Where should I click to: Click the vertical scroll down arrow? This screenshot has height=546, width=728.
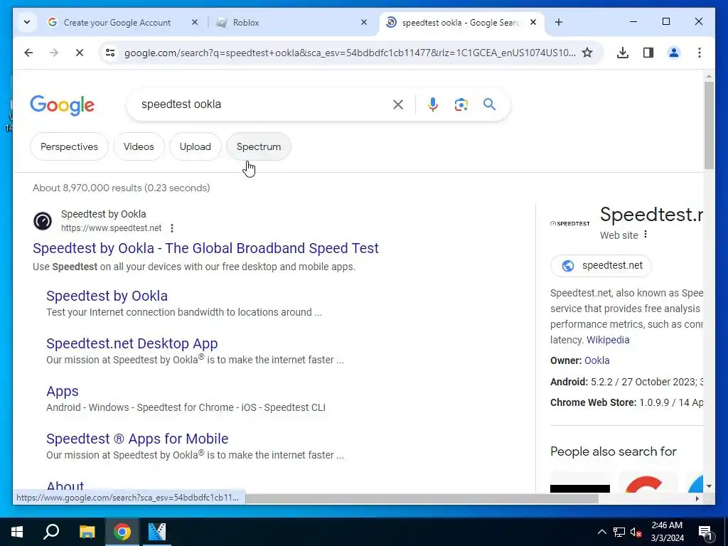pos(709,486)
